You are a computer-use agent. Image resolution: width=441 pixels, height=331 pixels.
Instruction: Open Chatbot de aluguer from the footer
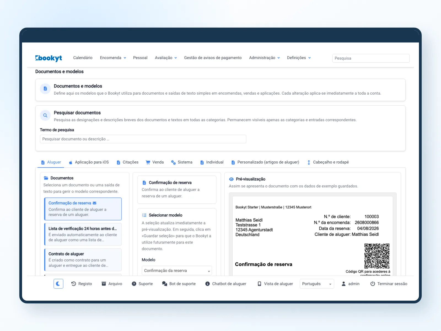pyautogui.click(x=226, y=284)
